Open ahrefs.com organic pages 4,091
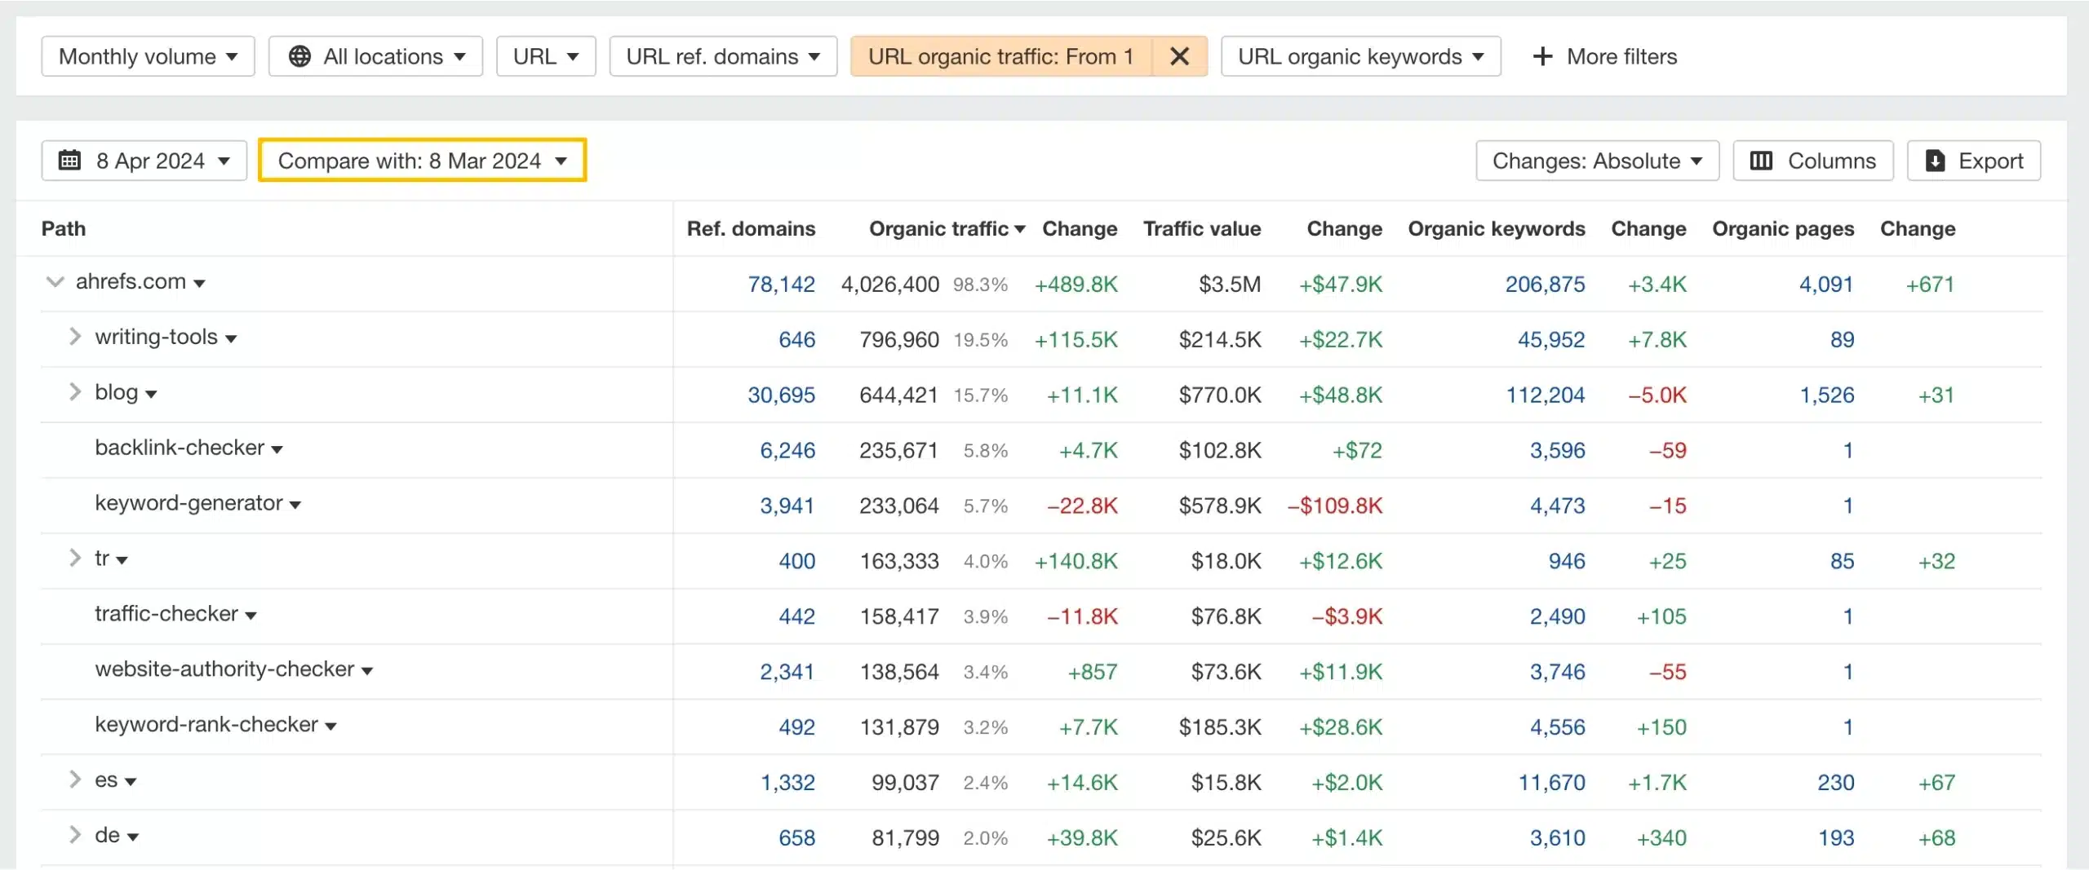 click(x=1826, y=285)
